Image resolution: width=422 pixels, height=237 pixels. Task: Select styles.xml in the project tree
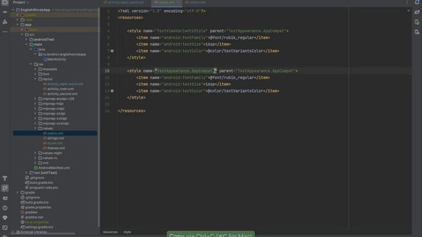coord(55,144)
